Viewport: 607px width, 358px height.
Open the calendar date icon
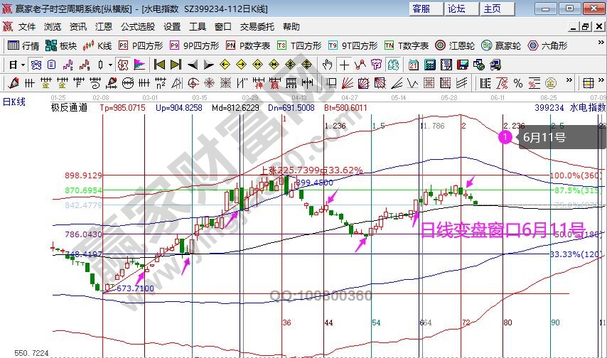click(413, 65)
